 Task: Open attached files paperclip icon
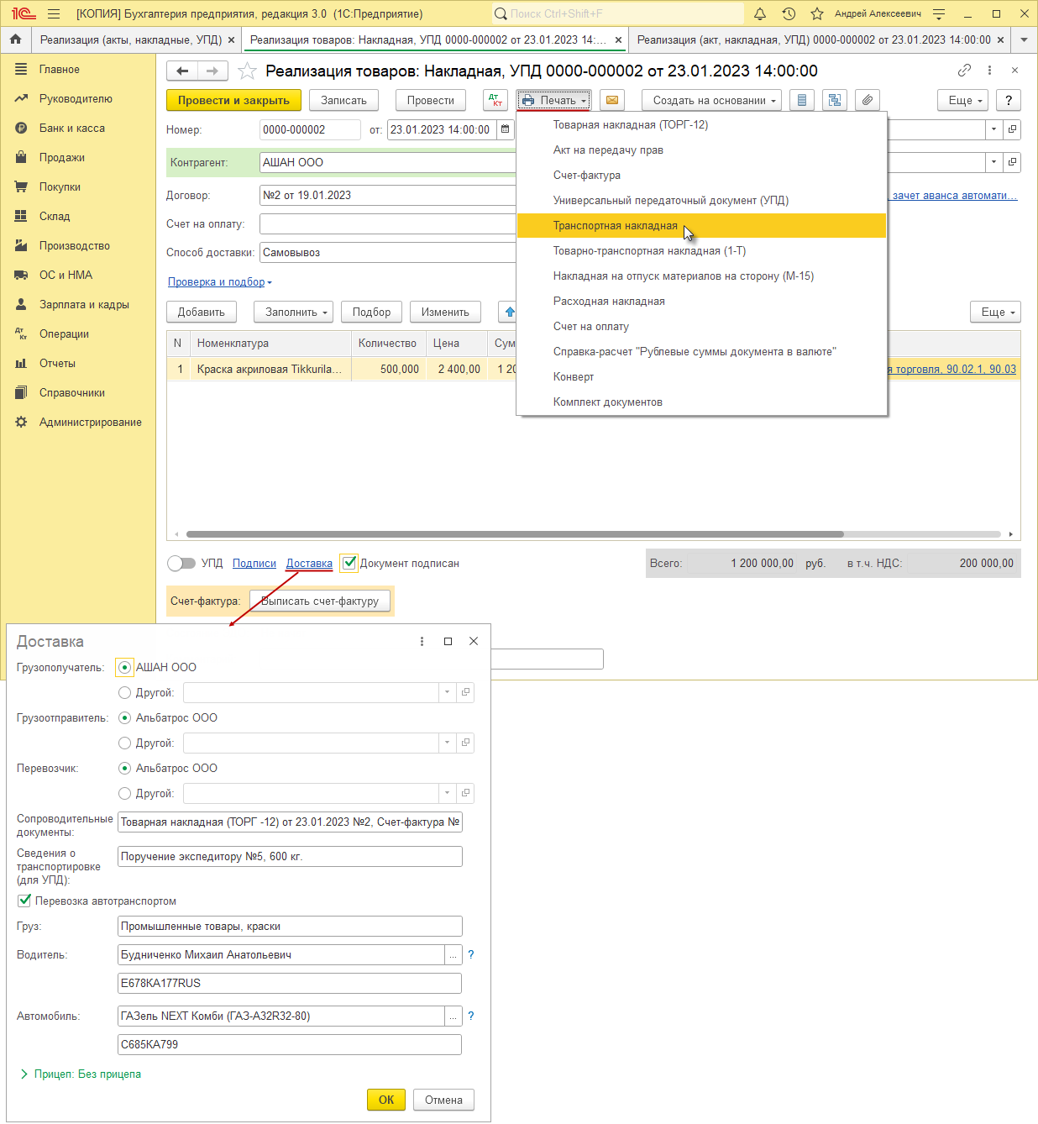[x=868, y=100]
